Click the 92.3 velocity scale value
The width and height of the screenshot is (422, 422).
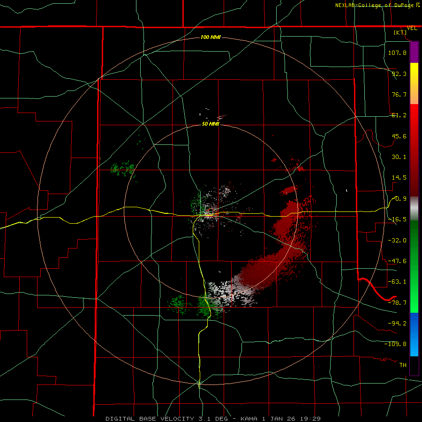pyautogui.click(x=399, y=74)
